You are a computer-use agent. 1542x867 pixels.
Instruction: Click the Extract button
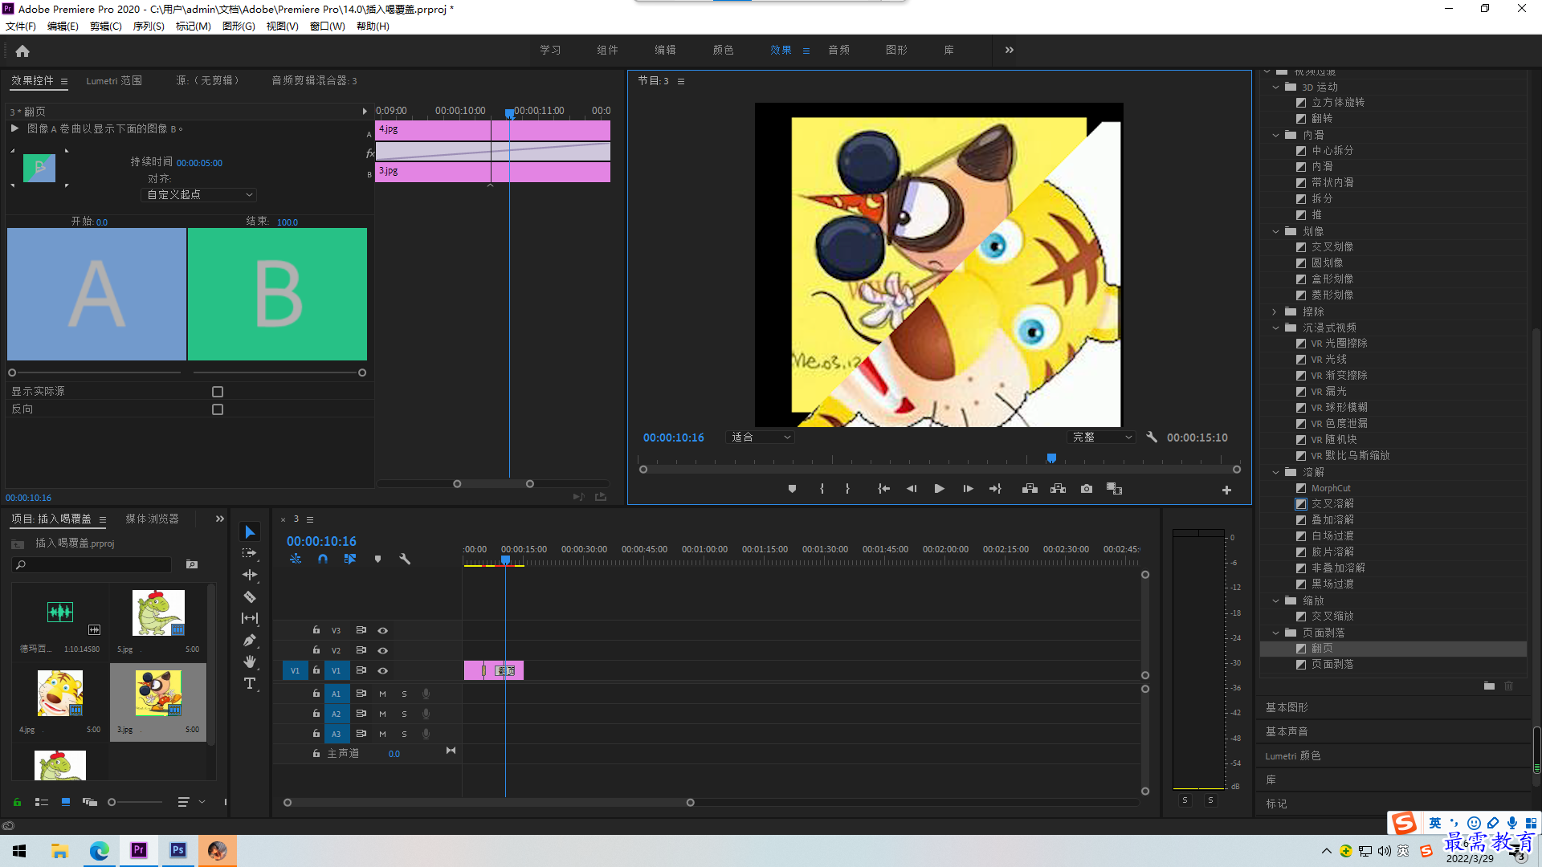[1058, 489]
